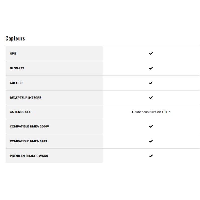The width and height of the screenshot is (200, 200).
Task: Click the GLONASS label
Action: tap(17, 68)
